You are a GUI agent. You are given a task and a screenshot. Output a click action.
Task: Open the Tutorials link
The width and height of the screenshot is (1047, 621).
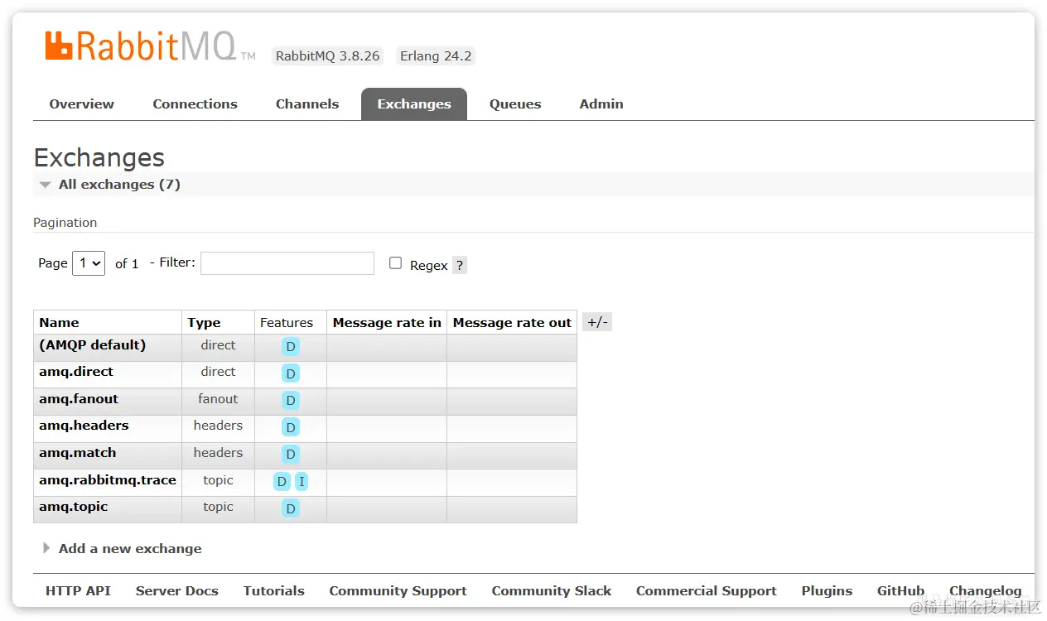[x=274, y=590]
